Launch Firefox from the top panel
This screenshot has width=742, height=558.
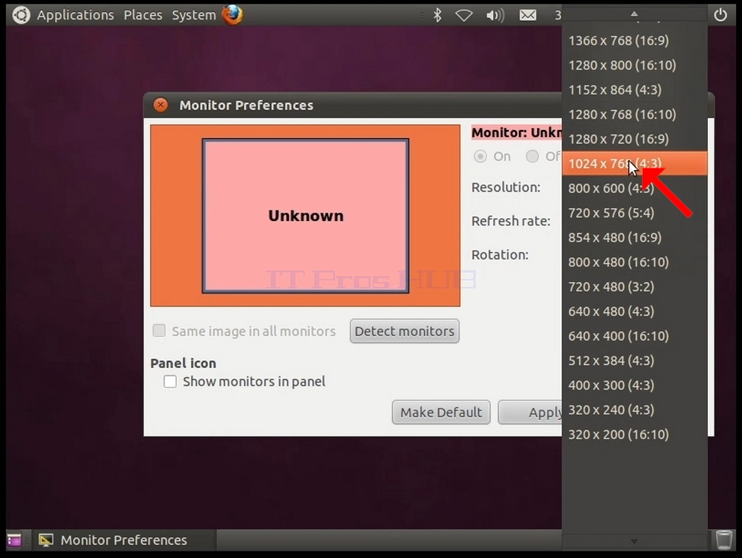(232, 14)
